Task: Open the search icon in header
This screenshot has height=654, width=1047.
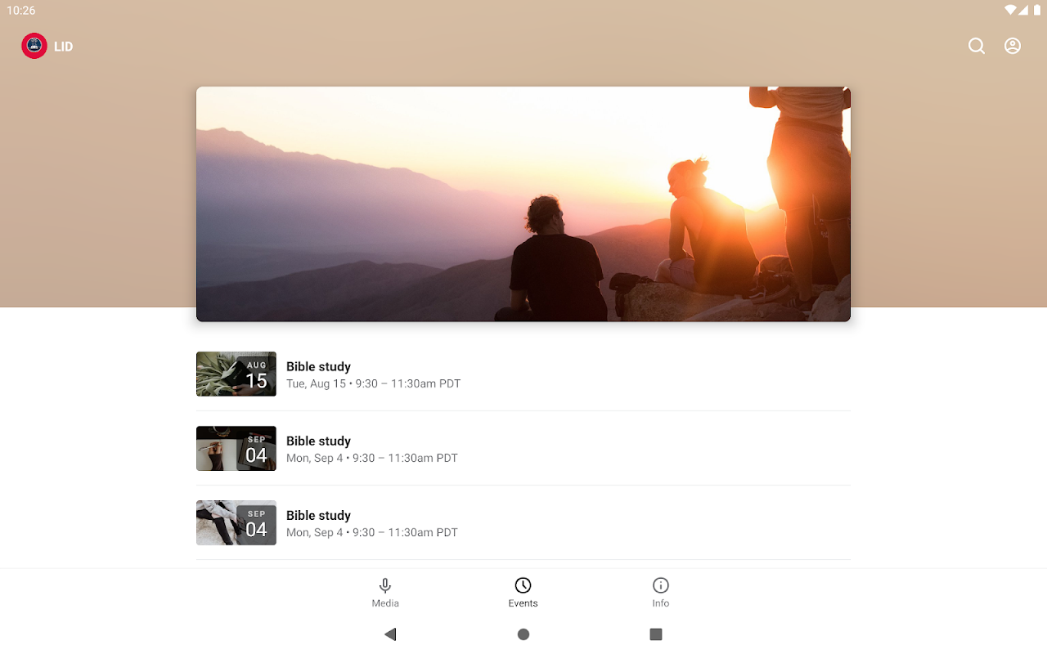Action: (977, 47)
